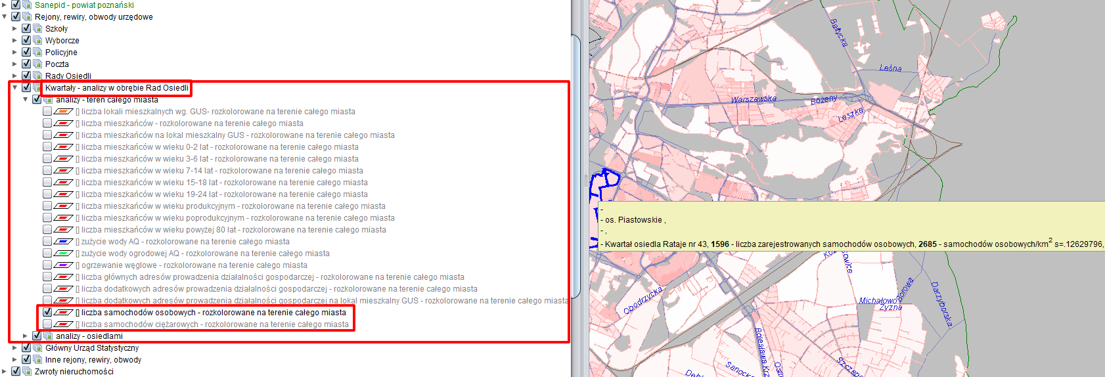Toggle the Wyborcze group checkbox
The image size is (1105, 377).
(26, 41)
